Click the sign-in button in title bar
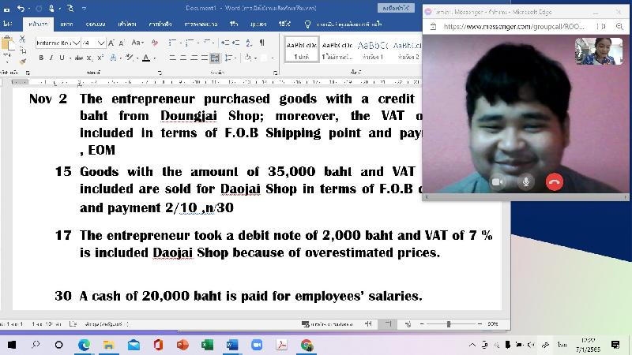632x355 pixels. click(x=397, y=7)
